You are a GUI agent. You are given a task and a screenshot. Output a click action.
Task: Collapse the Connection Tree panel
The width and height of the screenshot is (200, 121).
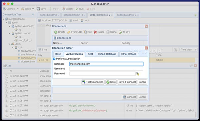click(x=33, y=15)
